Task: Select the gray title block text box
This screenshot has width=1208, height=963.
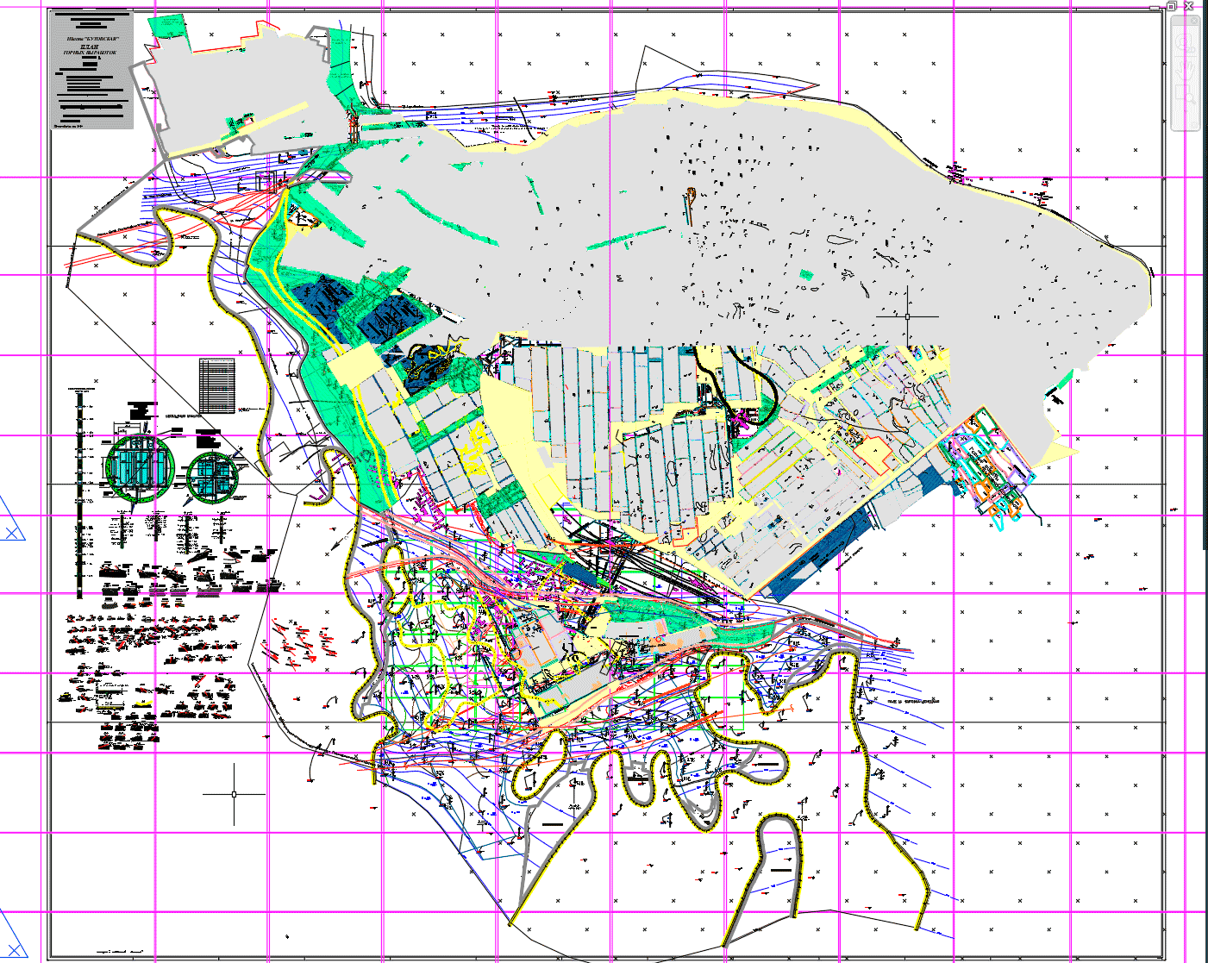Action: click(92, 70)
